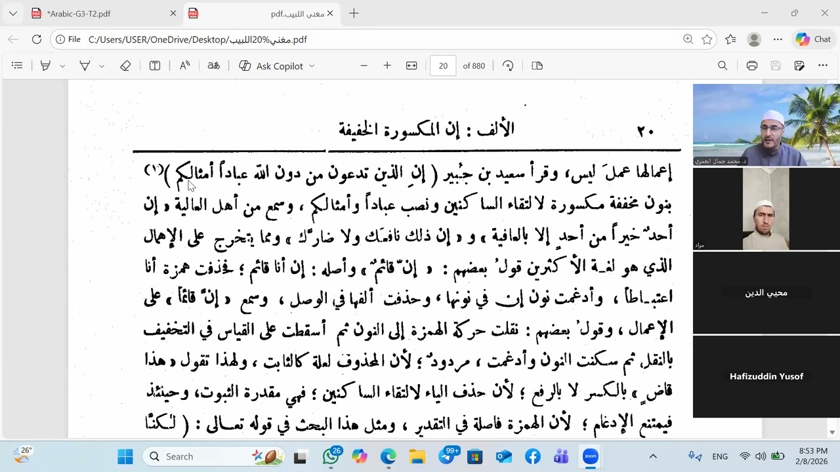840x472 pixels.
Task: Open Outlook from taskbar
Action: click(503, 456)
